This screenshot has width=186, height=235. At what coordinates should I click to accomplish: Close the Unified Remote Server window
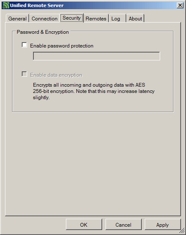click(x=180, y=5)
